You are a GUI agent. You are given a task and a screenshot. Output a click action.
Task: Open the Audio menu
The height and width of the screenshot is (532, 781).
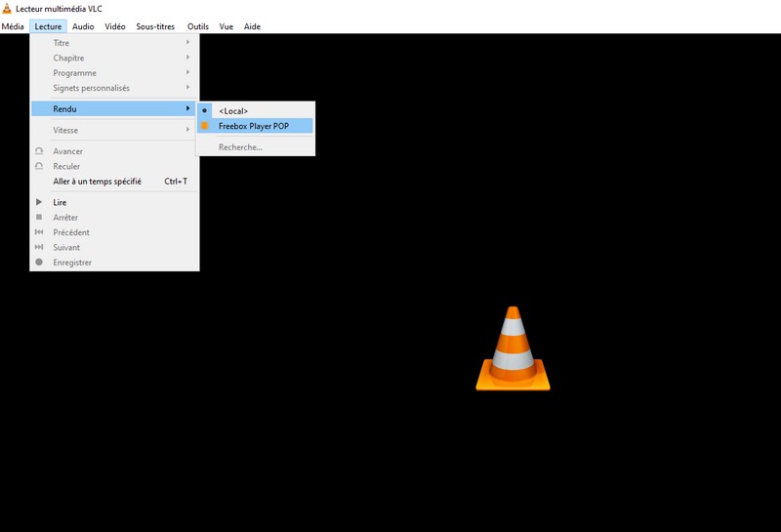83,26
